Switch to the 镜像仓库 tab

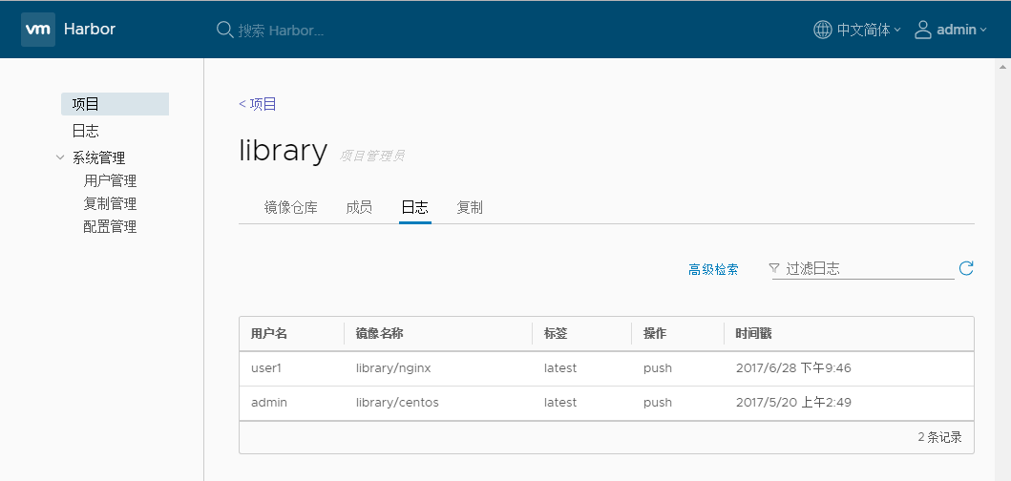[x=291, y=208]
